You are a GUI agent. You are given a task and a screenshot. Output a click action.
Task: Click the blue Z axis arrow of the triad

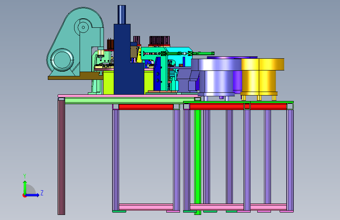pos(33,195)
